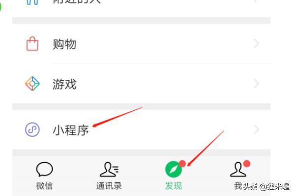Image resolution: width=295 pixels, height=196 pixels.
Task: Tap the chevron arrow on the 游戏 row
Action: pyautogui.click(x=256, y=83)
